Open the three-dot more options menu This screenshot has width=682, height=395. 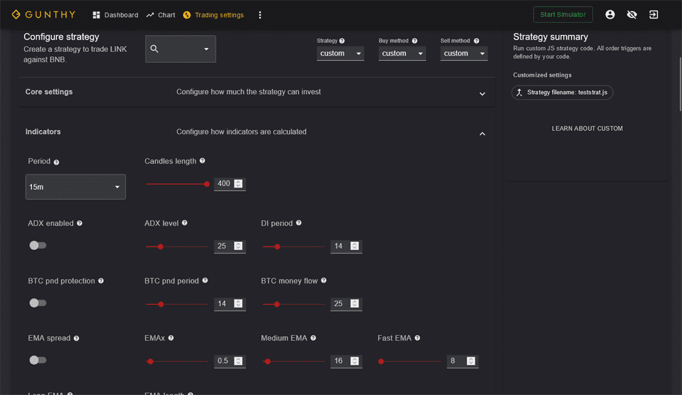click(260, 15)
